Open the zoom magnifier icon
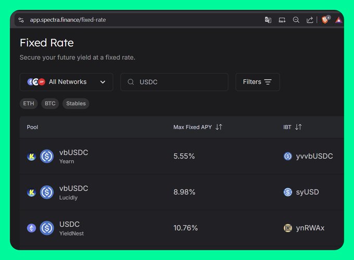This screenshot has height=260, width=354. pos(296,20)
